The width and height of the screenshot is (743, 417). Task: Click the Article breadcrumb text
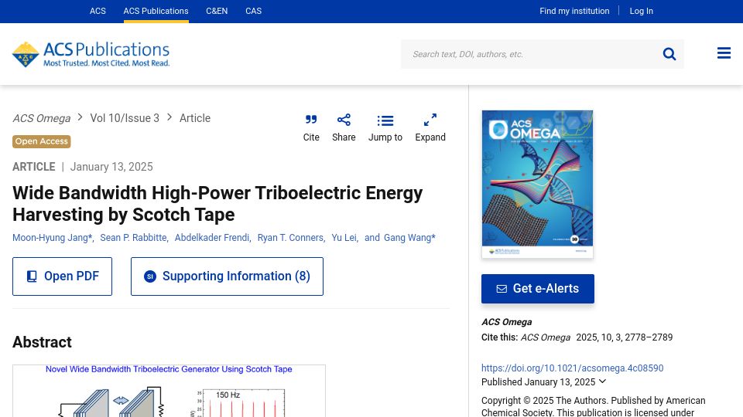click(x=195, y=118)
